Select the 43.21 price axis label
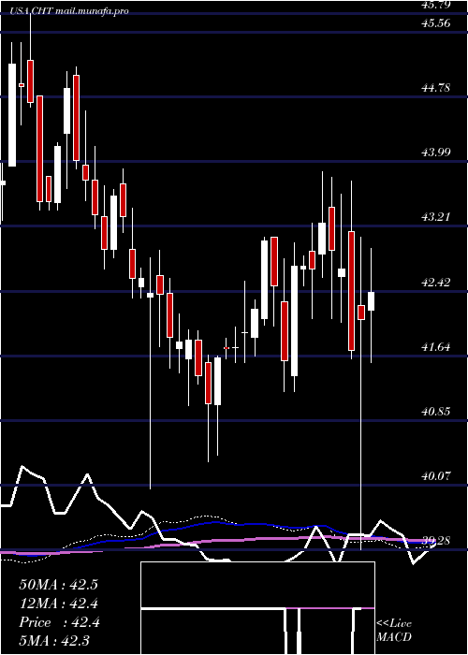This screenshot has width=468, height=655. coord(436,217)
